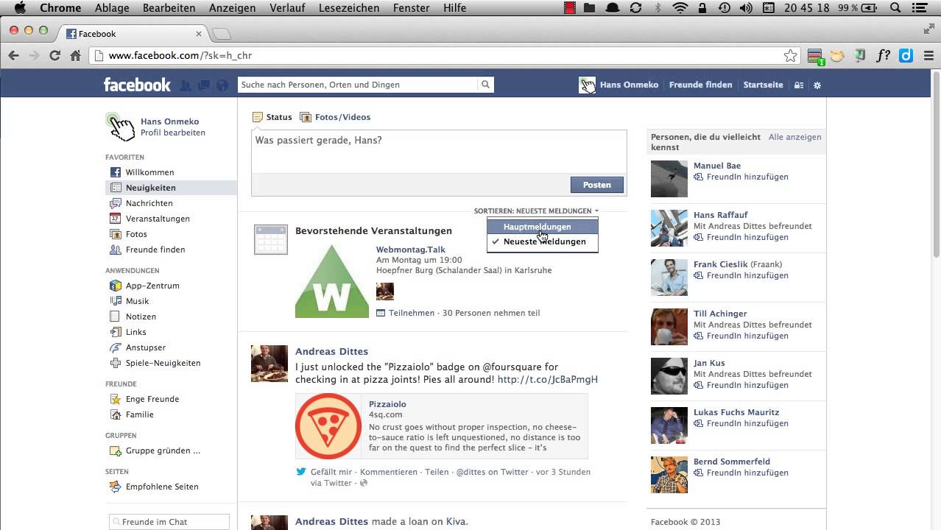Click Freunde im Chat search field
Viewport: 941px width, 530px height.
click(x=169, y=522)
